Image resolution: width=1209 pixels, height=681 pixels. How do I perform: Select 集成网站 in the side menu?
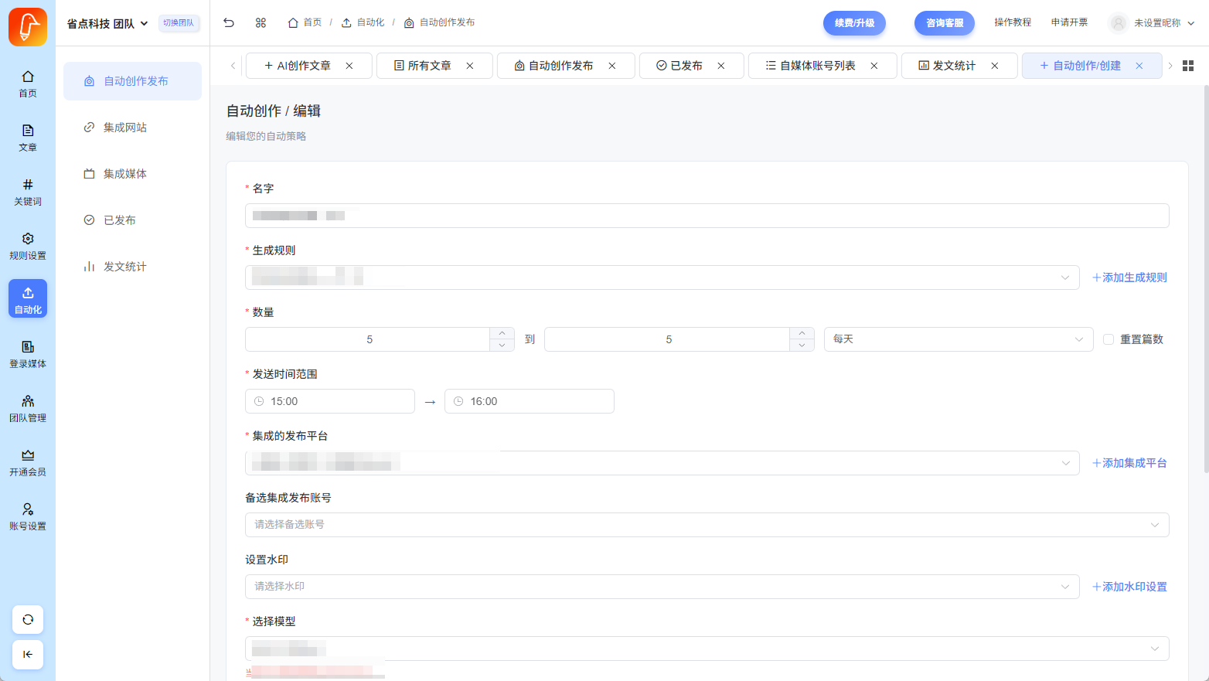click(x=125, y=128)
